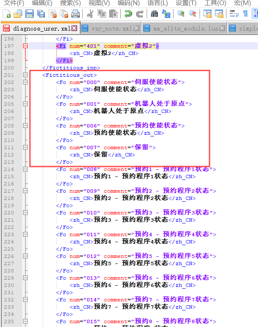Click the New file toolbar icon
Viewport: 258px width, 327px height.
click(x=6, y=14)
